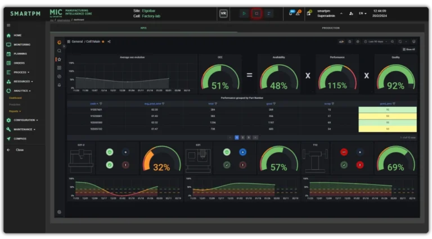Open the warning alerts triangle icon

(298, 13)
